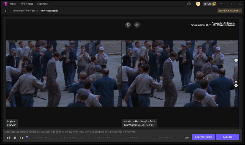This screenshot has width=245, height=145.
Task: Click the zoom slider handle
Action: (x=236, y=82)
